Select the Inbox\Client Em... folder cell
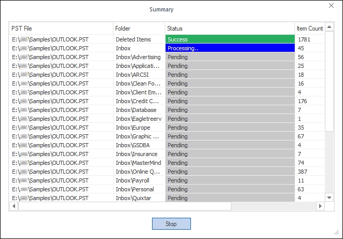Viewport: 343px width, 239px height. click(139, 92)
